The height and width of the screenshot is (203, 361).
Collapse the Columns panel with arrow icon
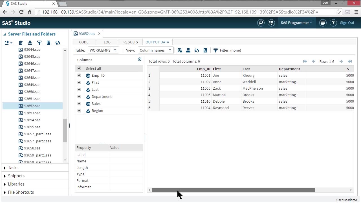pos(139,59)
